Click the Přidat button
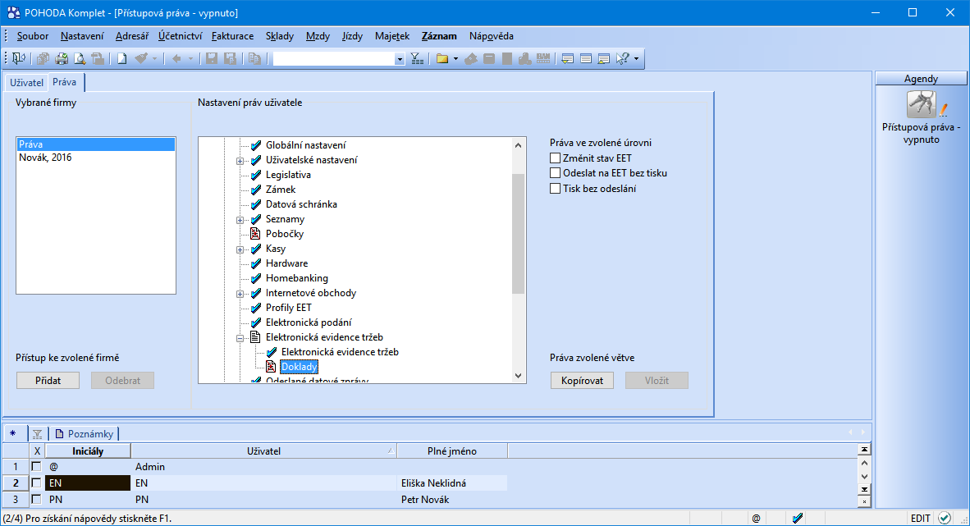The height and width of the screenshot is (526, 970). coord(48,380)
